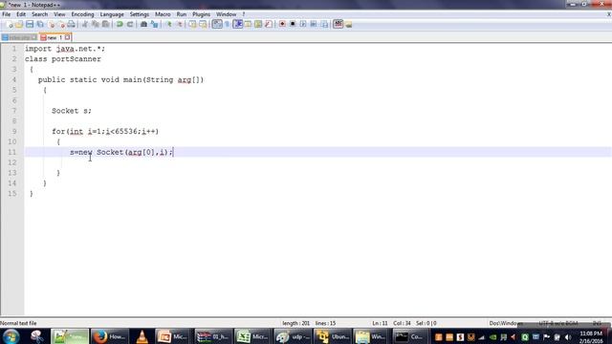Toggle word wrap in the toolbar
This screenshot has height=344, width=612.
click(217, 24)
